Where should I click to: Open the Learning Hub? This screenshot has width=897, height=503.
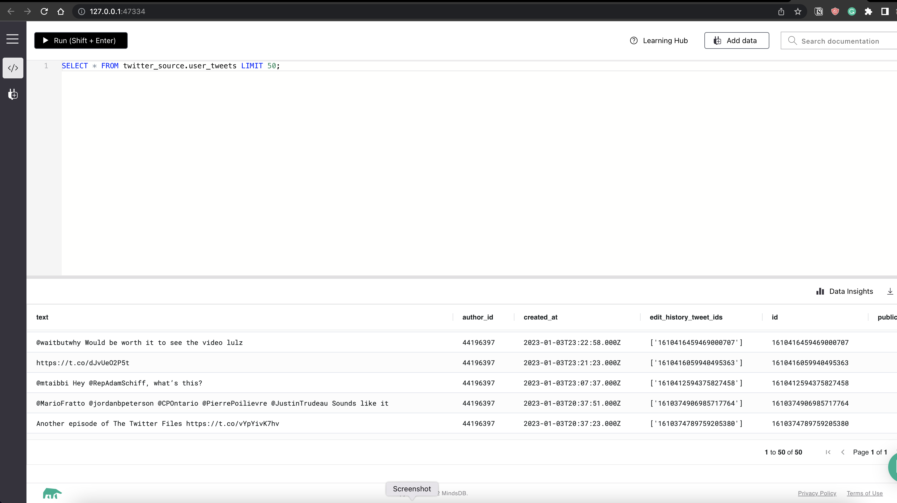click(659, 40)
